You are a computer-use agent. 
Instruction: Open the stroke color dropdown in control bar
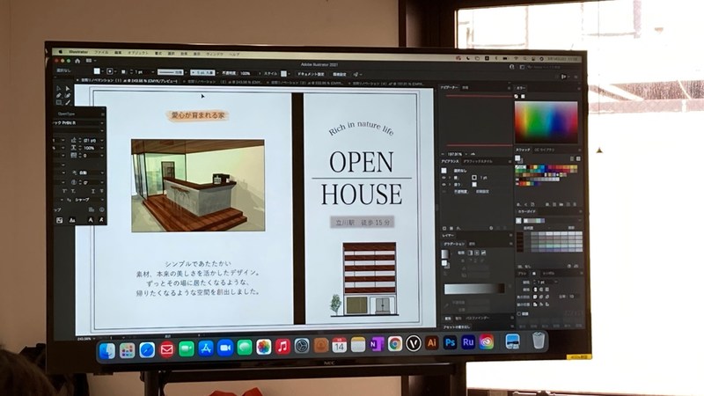[x=116, y=71]
